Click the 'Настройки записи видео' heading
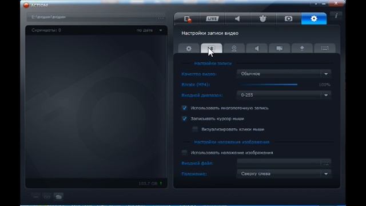Viewport: 366px width, 206px height. click(x=210, y=33)
